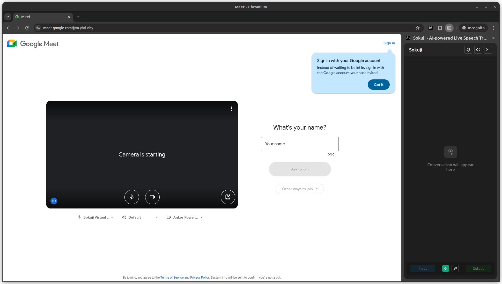This screenshot has width=502, height=284.
Task: Open Sokuji logs terminal icon
Action: 488,50
